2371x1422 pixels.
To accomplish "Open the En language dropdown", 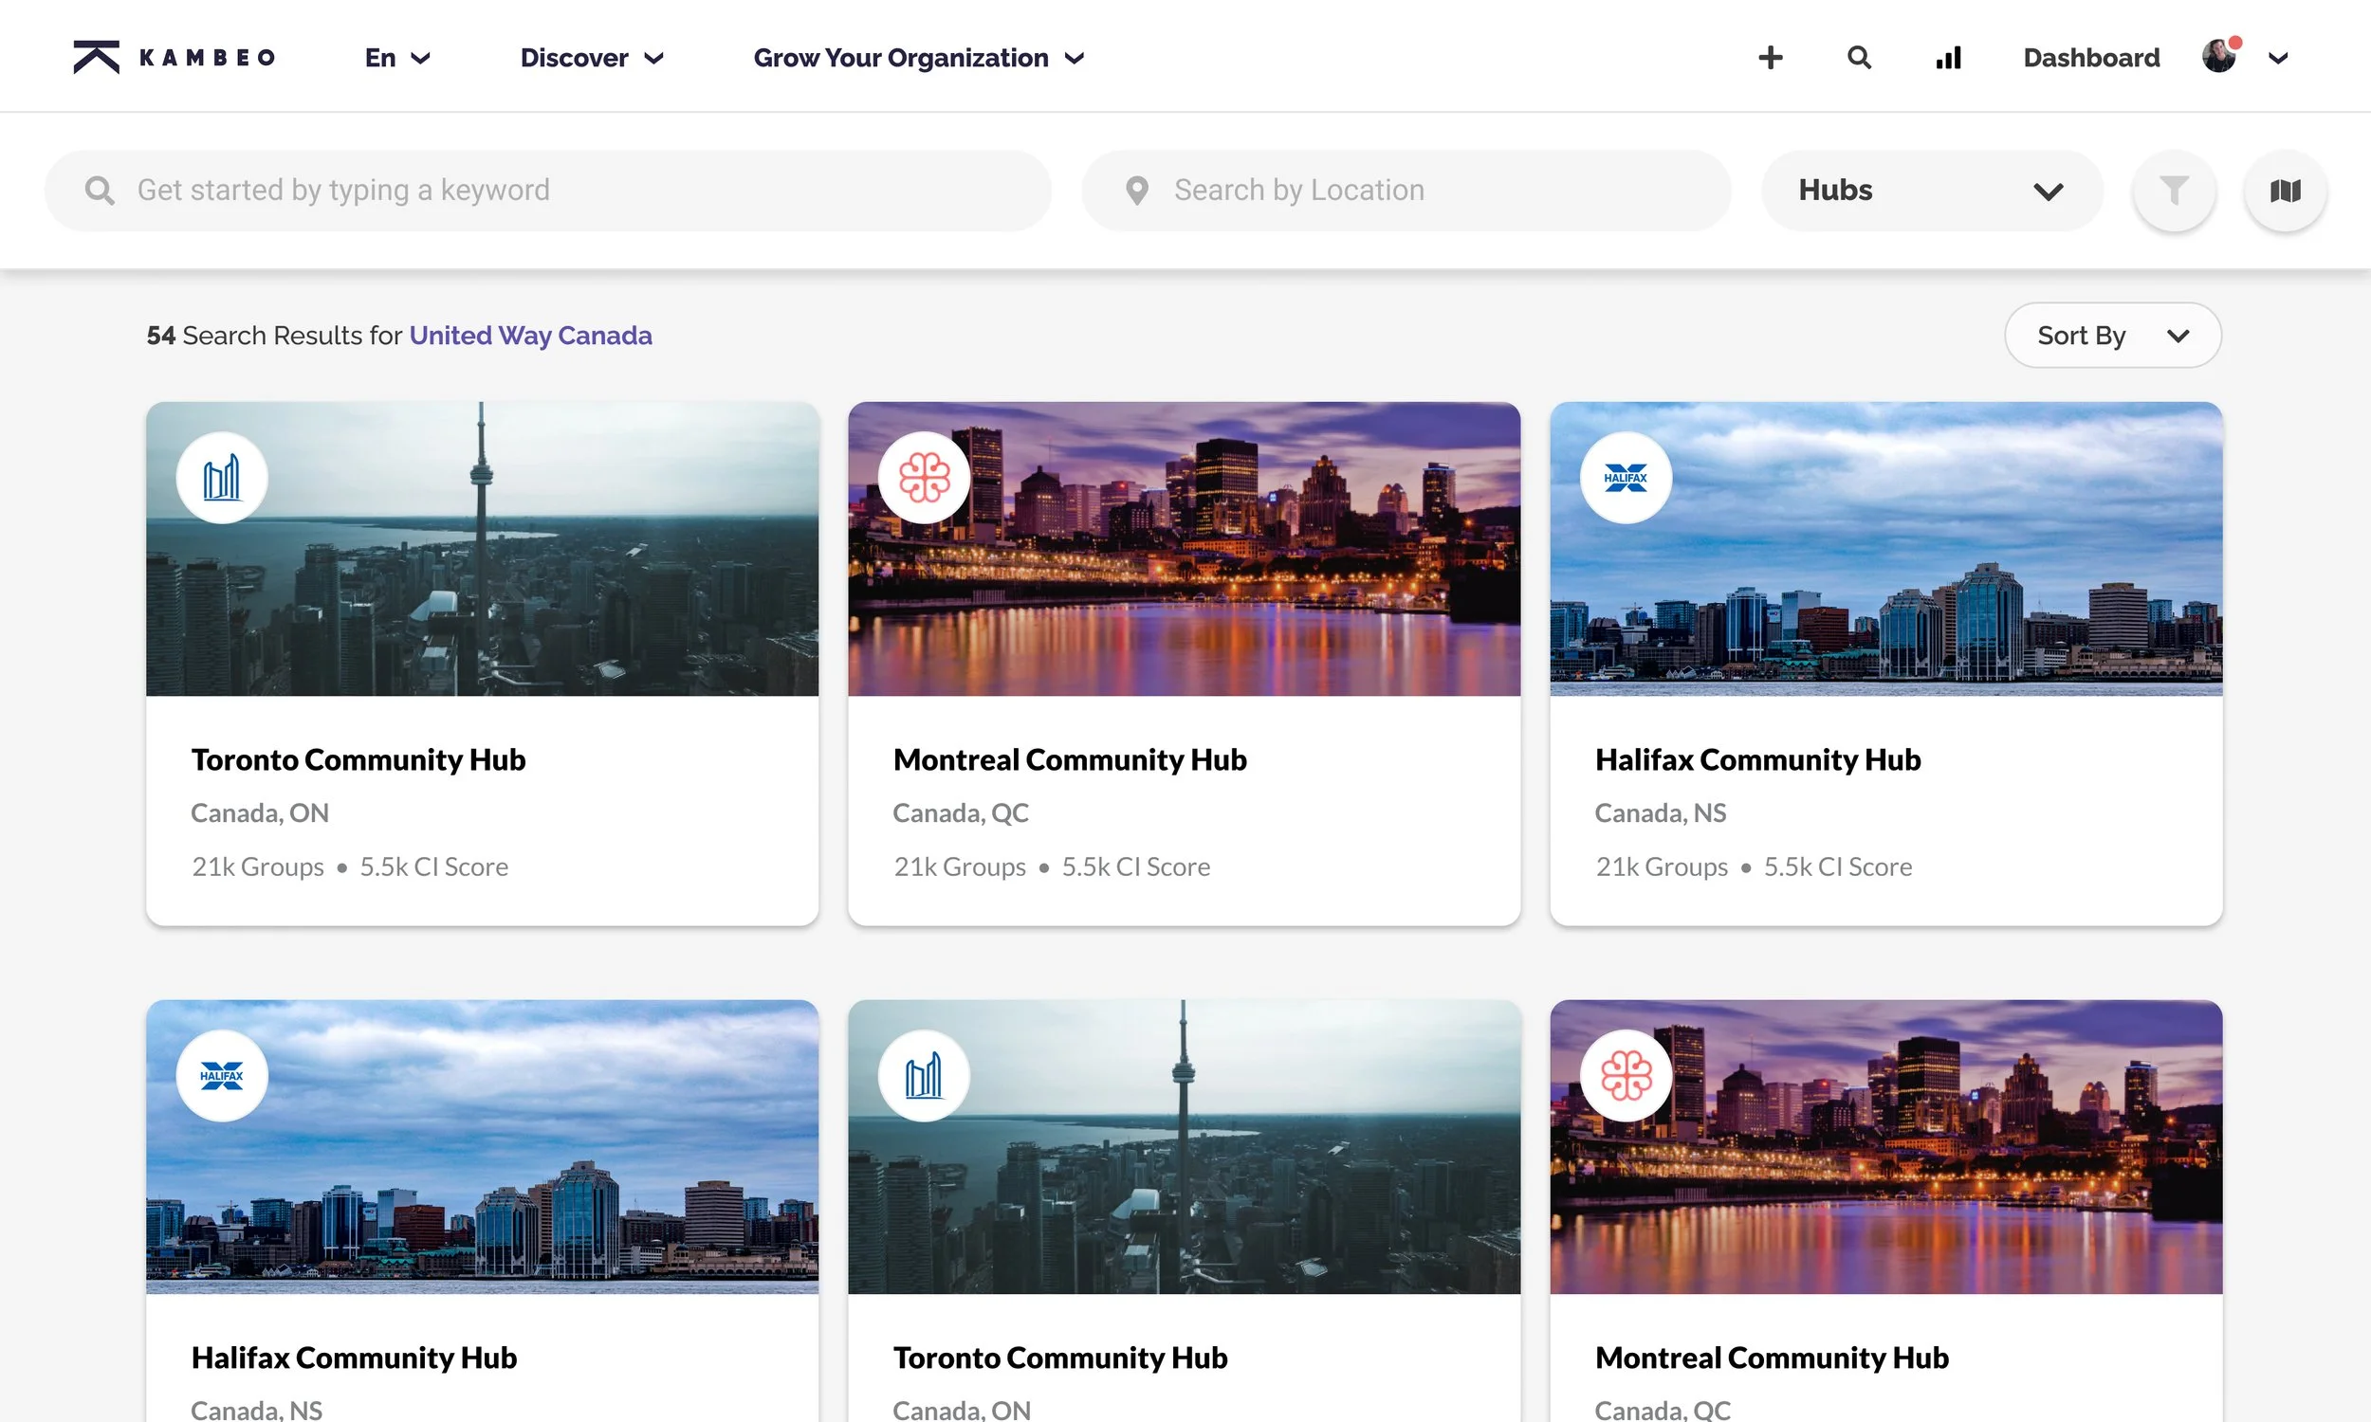I will [395, 58].
